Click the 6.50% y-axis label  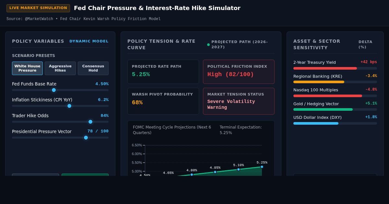tap(137, 145)
